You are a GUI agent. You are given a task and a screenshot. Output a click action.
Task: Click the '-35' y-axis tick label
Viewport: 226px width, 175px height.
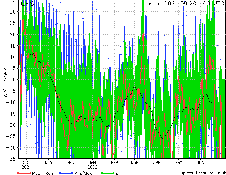coord(11,159)
